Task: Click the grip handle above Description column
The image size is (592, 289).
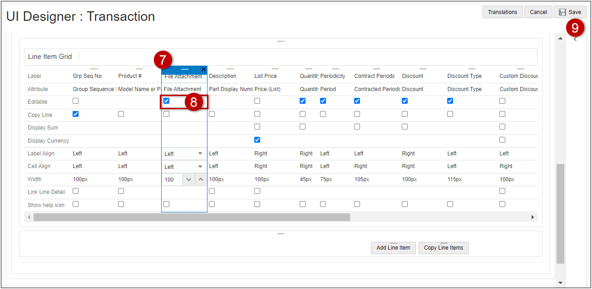Action: [x=230, y=69]
